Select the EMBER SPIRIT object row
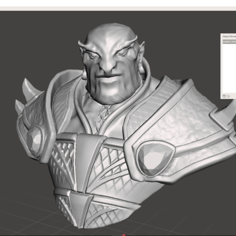The width and height of the screenshot is (236, 236). pyautogui.click(x=230, y=42)
